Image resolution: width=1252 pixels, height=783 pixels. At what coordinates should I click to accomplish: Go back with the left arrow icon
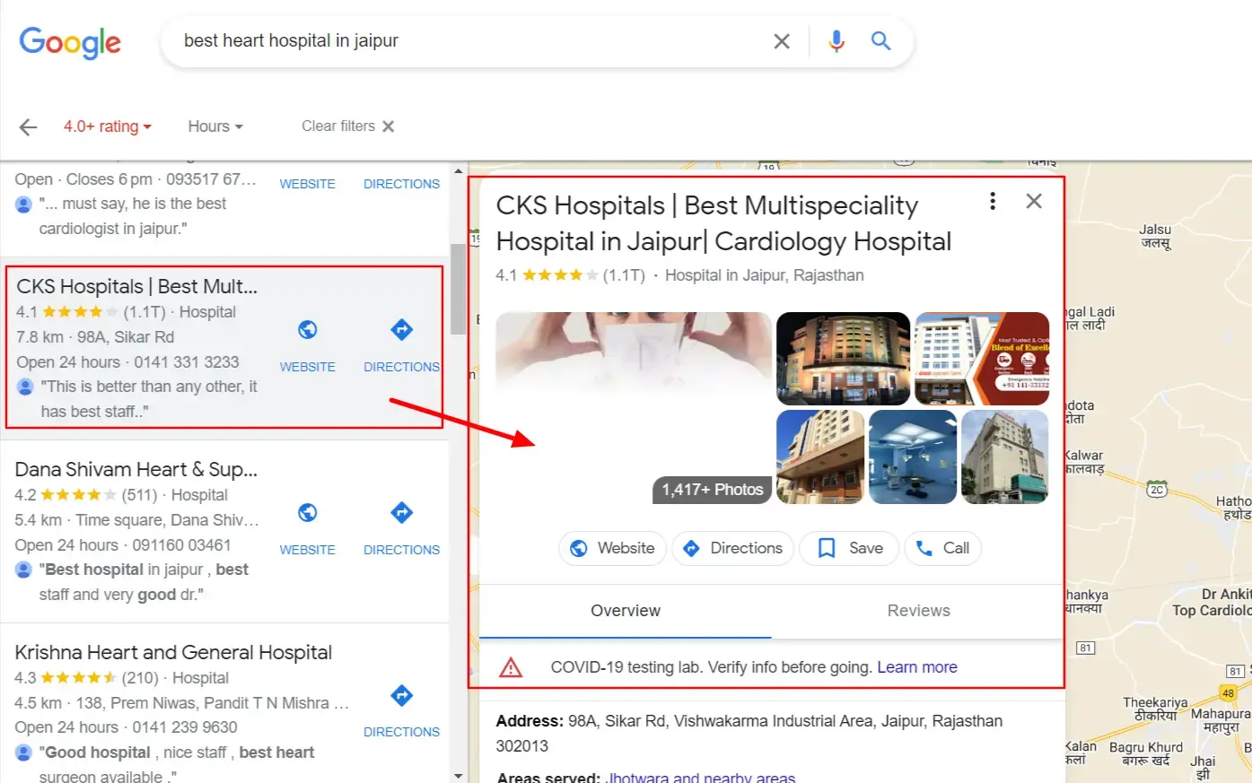tap(29, 126)
